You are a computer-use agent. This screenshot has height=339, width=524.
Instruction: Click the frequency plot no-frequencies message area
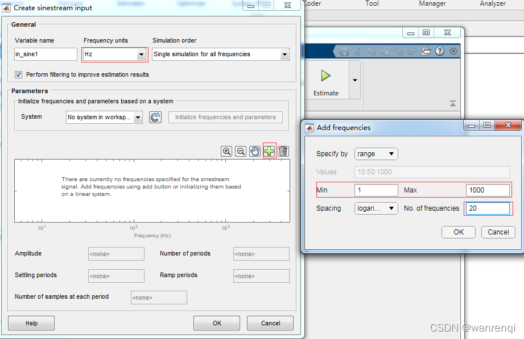[151, 186]
